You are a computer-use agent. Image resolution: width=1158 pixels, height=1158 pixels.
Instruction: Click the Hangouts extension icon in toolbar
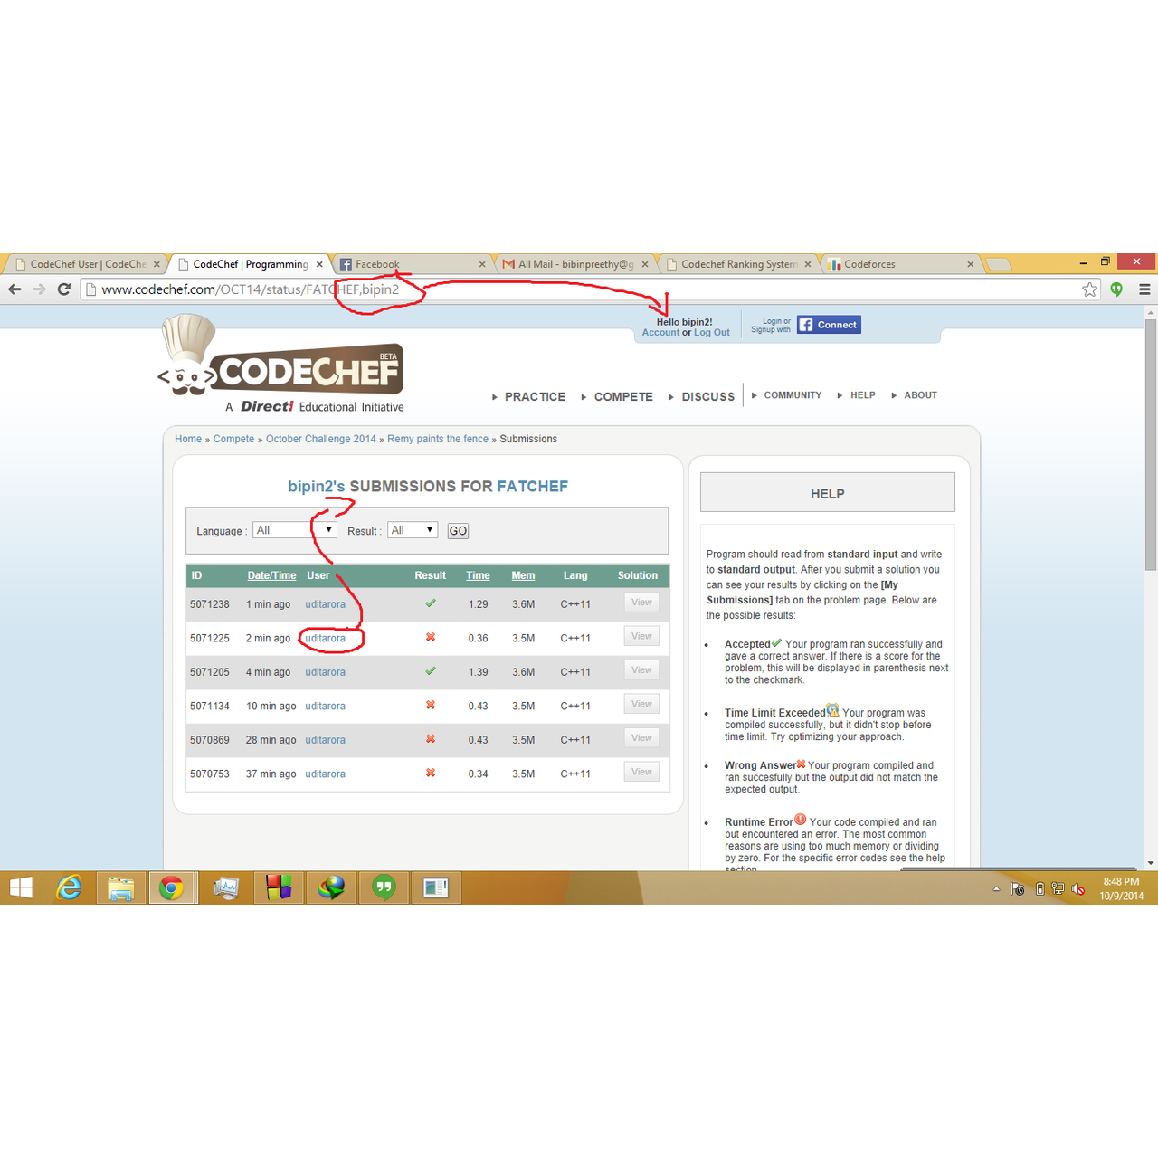coord(1117,289)
